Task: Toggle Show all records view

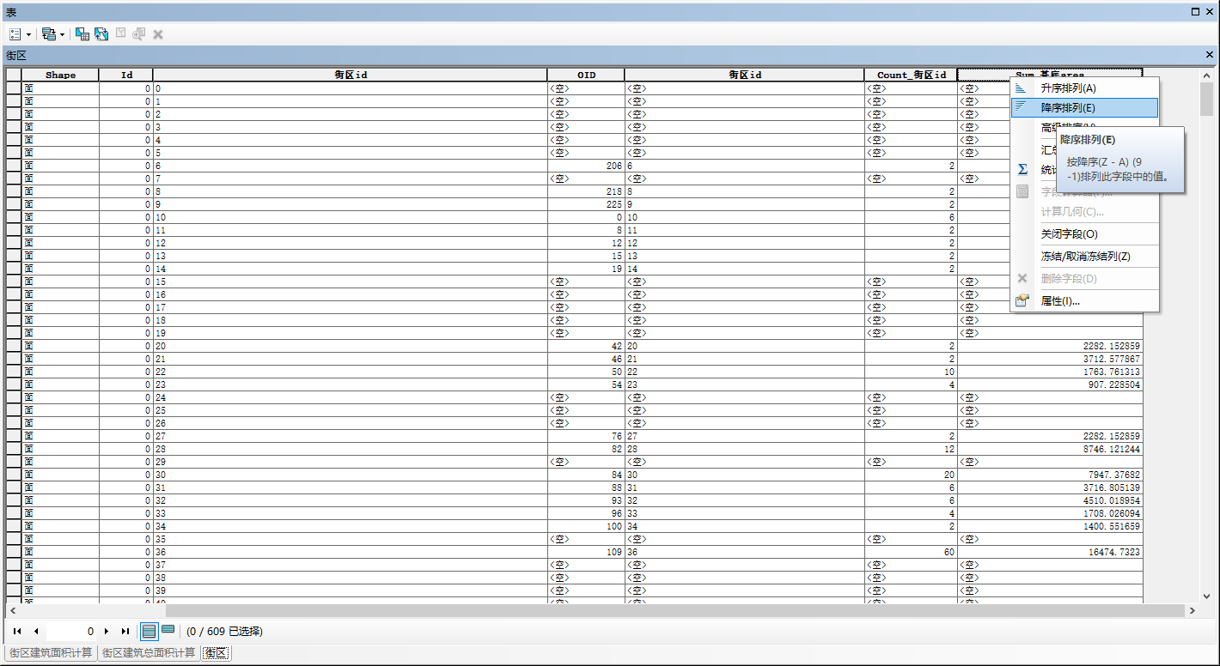Action: [149, 632]
